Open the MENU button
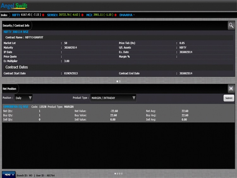Screen dimensions: 237x178 click(9, 175)
